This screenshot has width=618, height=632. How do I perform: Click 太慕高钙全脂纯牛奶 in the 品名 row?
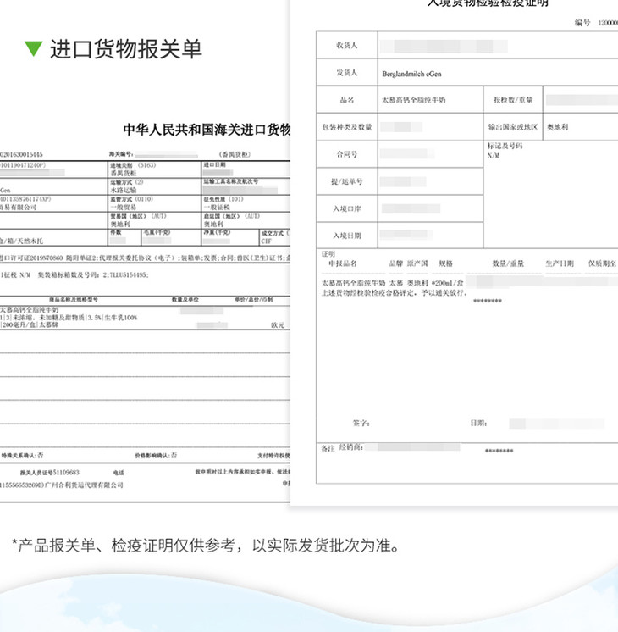pos(414,100)
